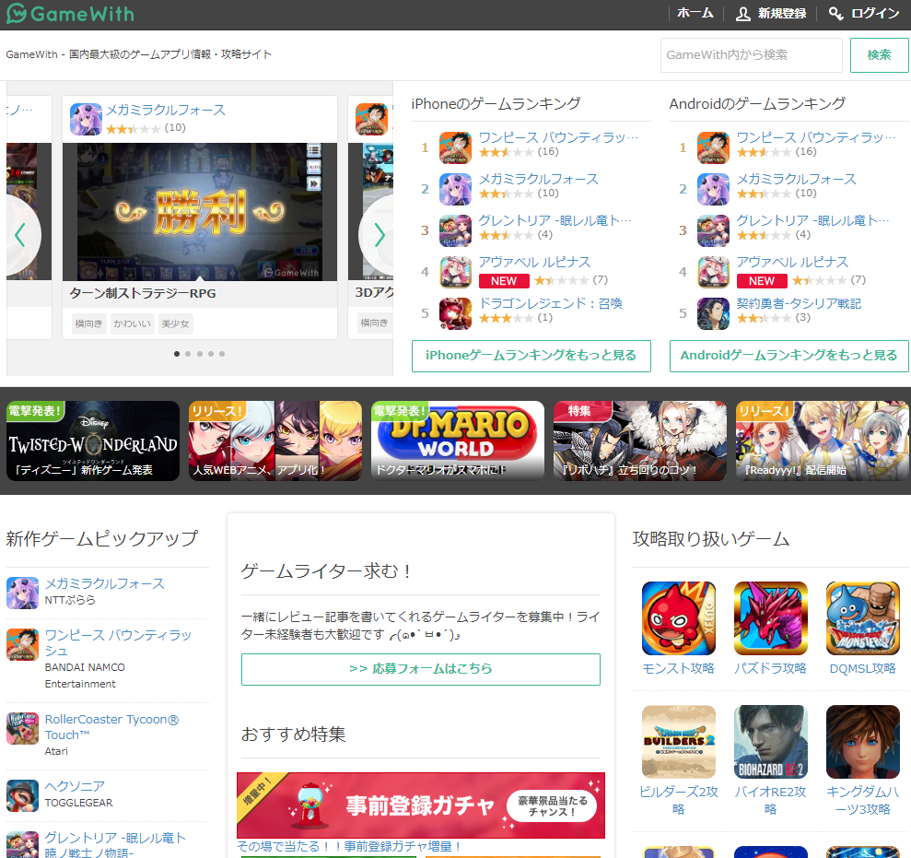Open the Puzzle & Dragons (パズドラ攻略) icon
The width and height of the screenshot is (911, 858).
(x=770, y=618)
